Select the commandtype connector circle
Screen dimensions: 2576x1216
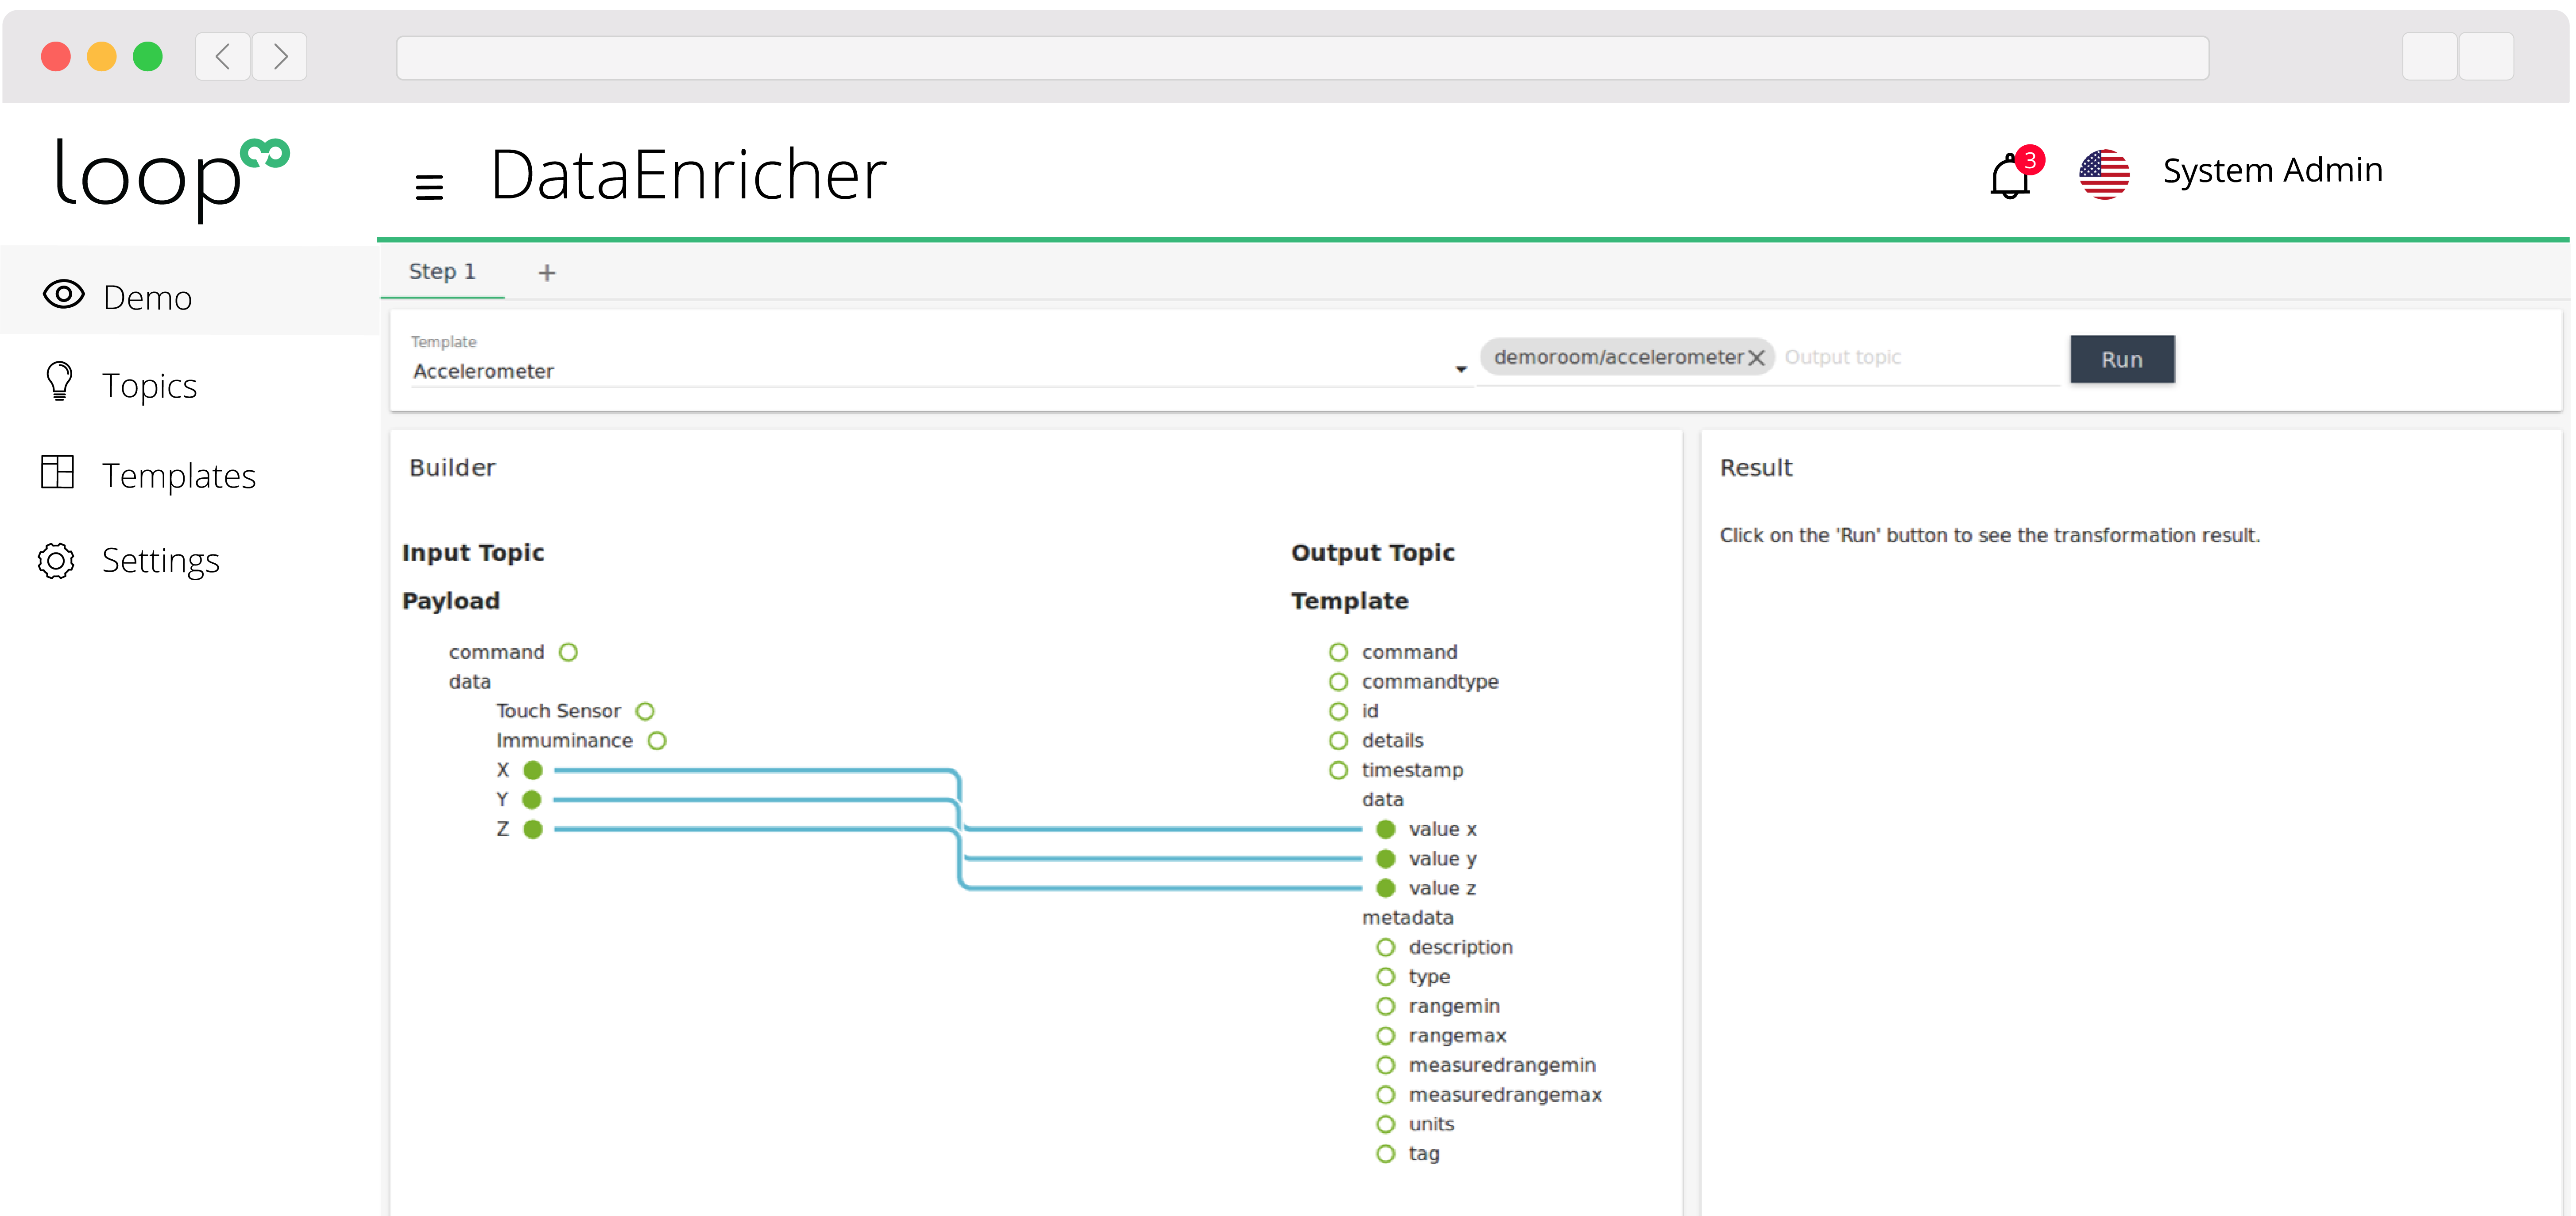click(x=1339, y=682)
